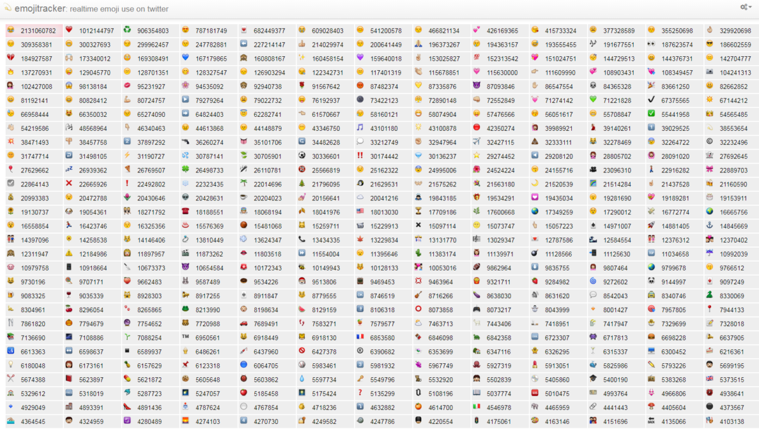This screenshot has width=759, height=429.
Task: Click the count 609028403
Action: tap(328, 31)
